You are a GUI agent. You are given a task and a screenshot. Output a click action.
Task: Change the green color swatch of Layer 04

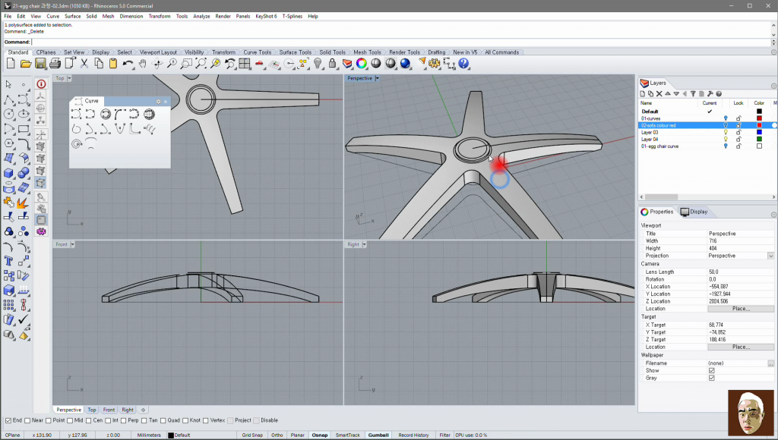coord(759,140)
